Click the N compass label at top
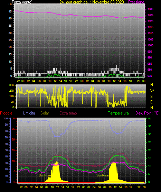Image resolution: width=161 pixels, height=192 pixels. pyautogui.click(x=152, y=85)
